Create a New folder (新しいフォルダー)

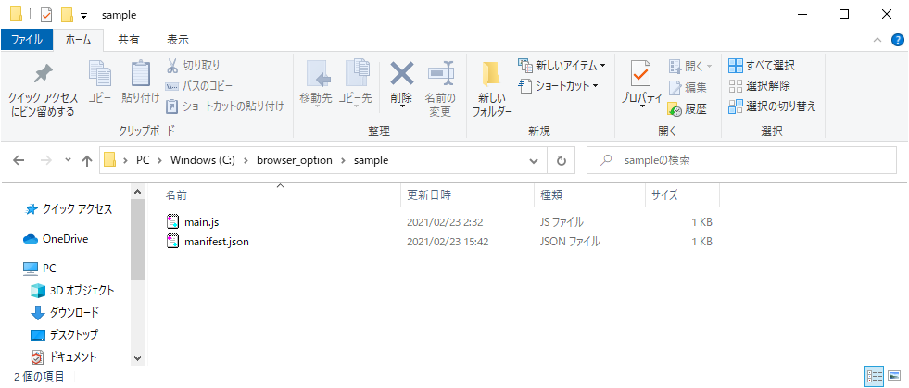[492, 88]
